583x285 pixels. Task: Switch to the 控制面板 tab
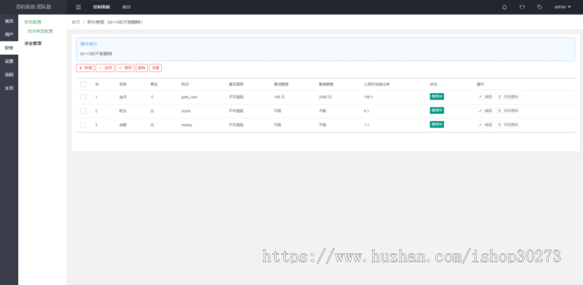(x=102, y=7)
